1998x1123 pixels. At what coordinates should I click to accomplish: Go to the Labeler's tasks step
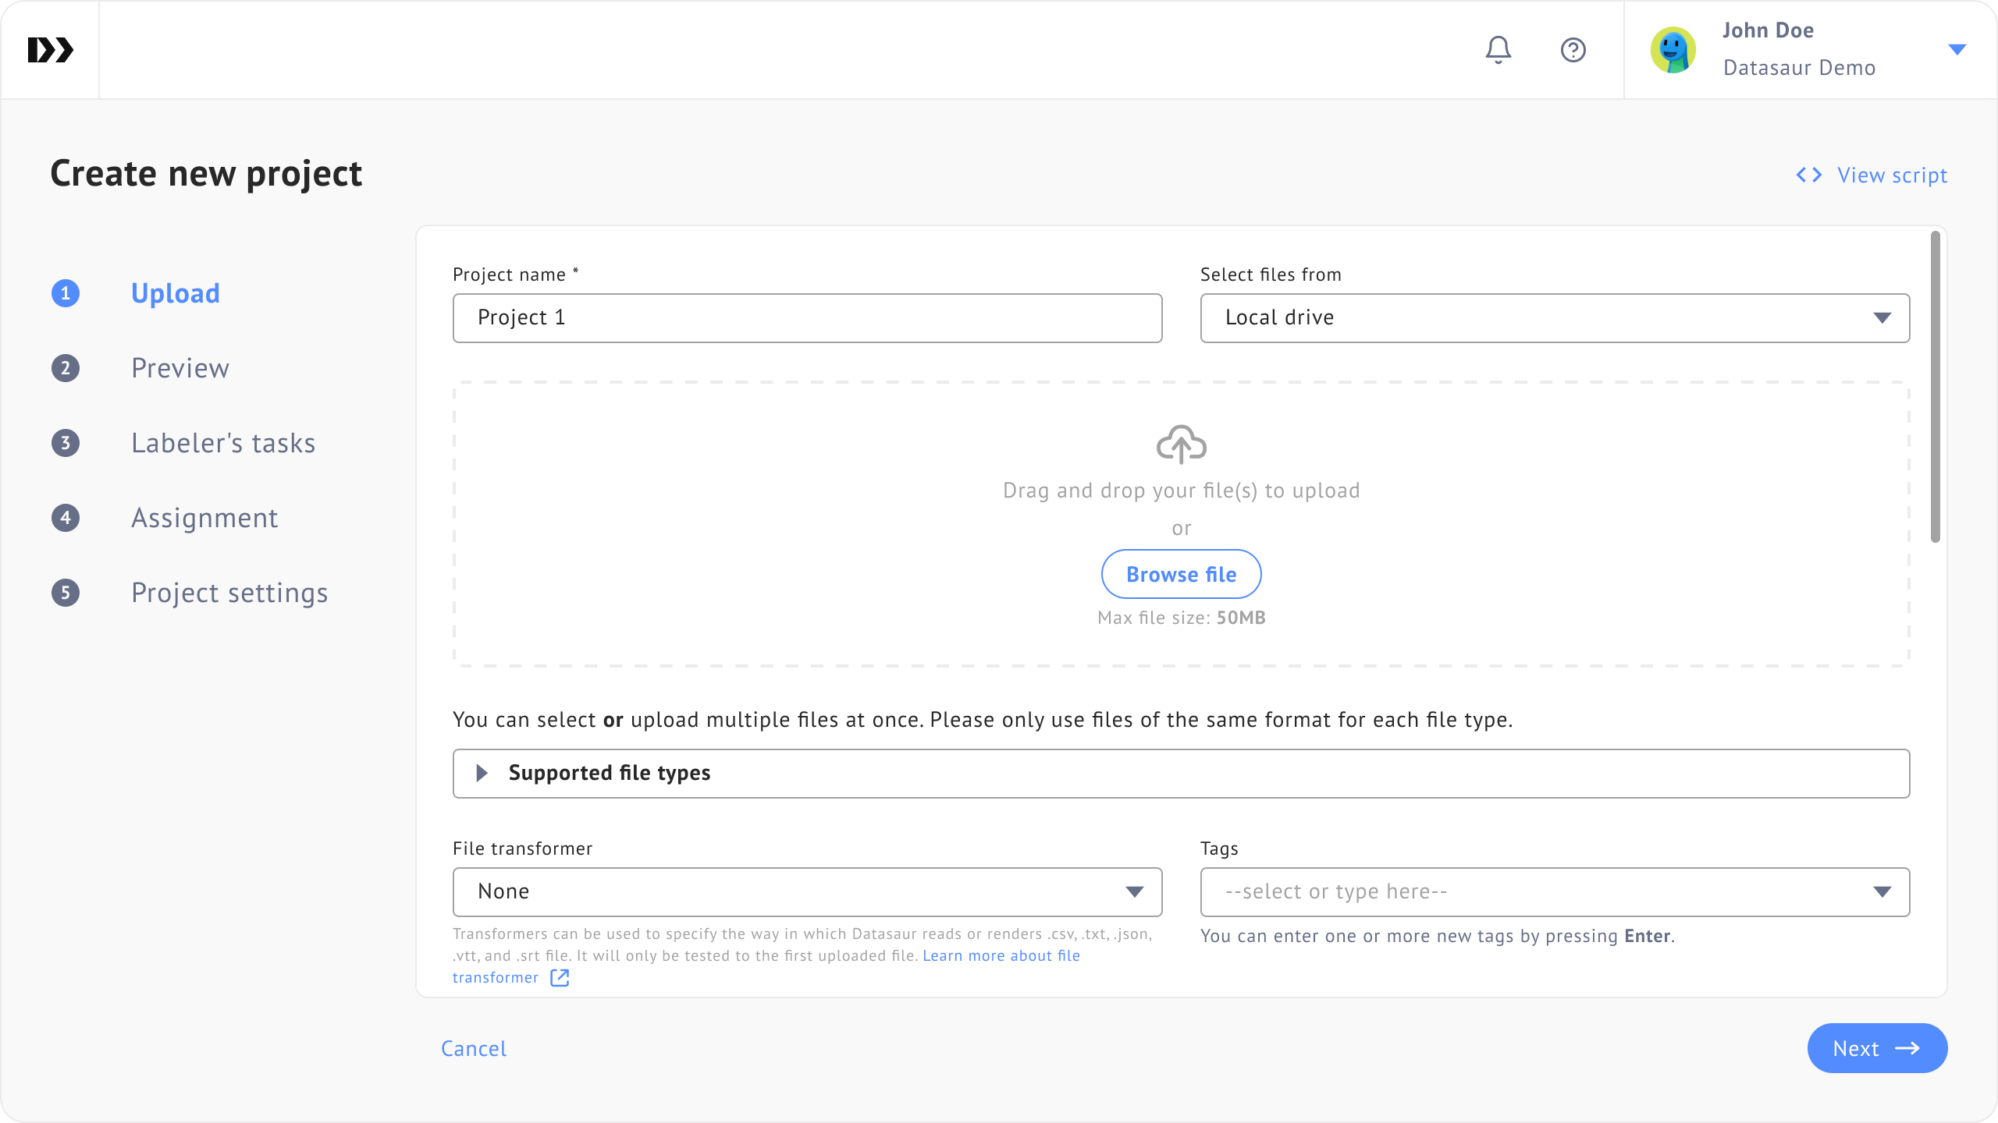tap(223, 443)
